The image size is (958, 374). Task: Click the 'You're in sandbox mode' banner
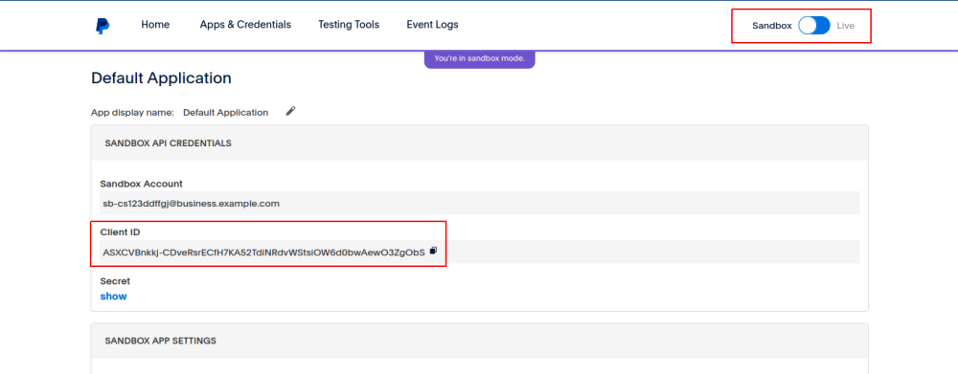(x=480, y=59)
